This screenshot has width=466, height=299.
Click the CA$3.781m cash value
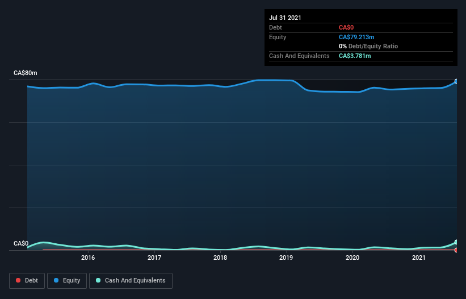click(355, 56)
